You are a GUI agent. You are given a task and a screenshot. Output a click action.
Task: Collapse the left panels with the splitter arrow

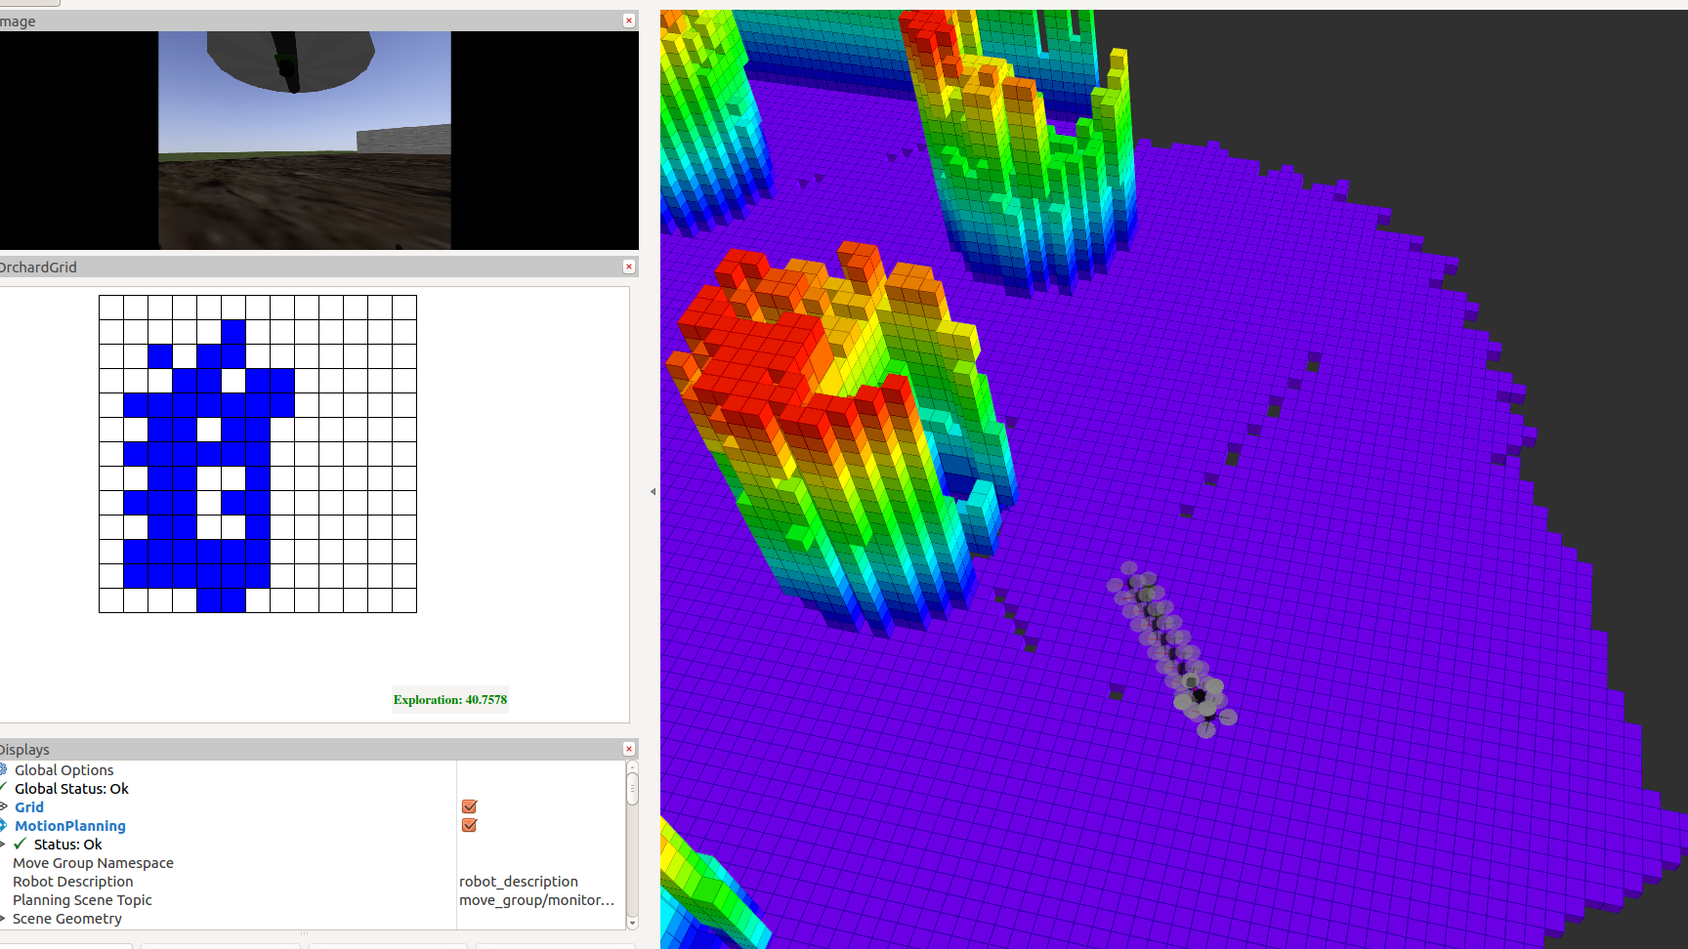click(653, 492)
